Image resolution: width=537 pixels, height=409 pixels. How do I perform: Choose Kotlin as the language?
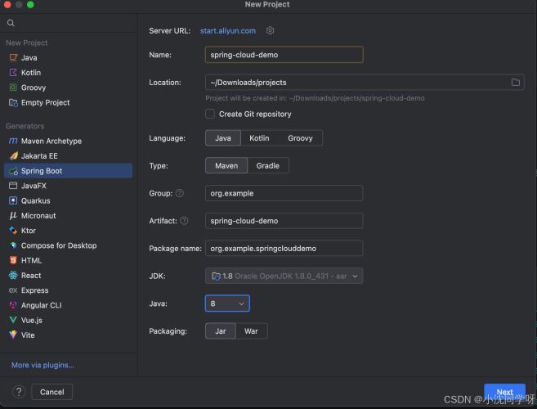point(259,138)
